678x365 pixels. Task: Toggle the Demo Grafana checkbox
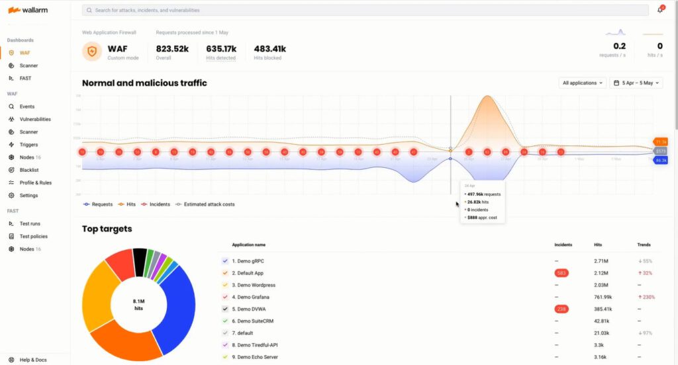225,297
